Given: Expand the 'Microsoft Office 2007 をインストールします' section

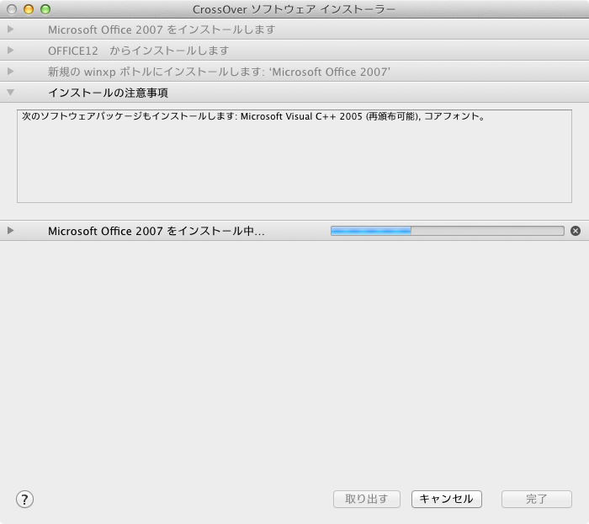Looking at the screenshot, I should (x=10, y=29).
